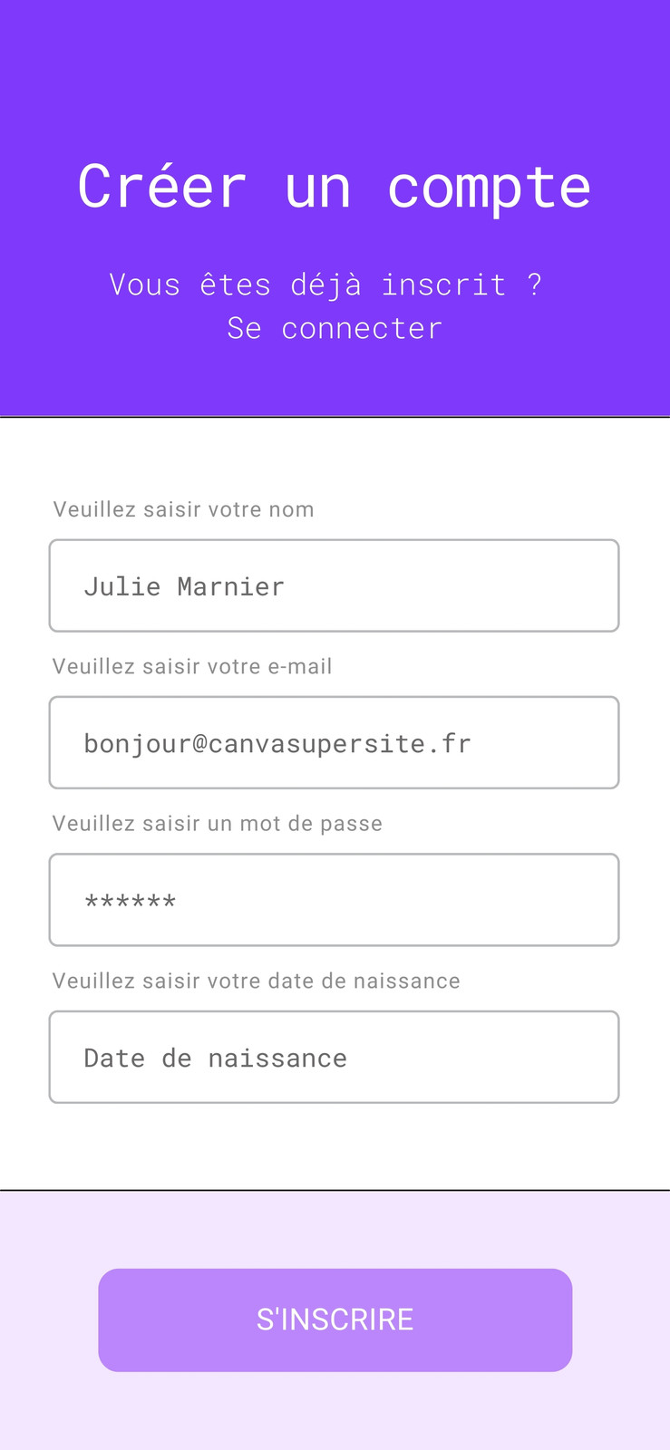Click the Date de naissance placeholder text
This screenshot has height=1450, width=670.
[215, 1058]
